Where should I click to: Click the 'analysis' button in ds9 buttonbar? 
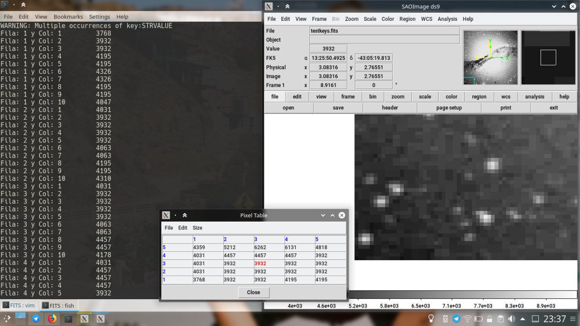535,97
